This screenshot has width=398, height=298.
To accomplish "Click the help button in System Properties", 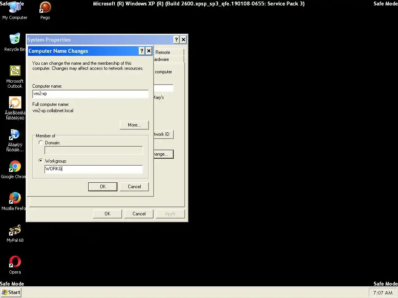I will pyautogui.click(x=176, y=40).
